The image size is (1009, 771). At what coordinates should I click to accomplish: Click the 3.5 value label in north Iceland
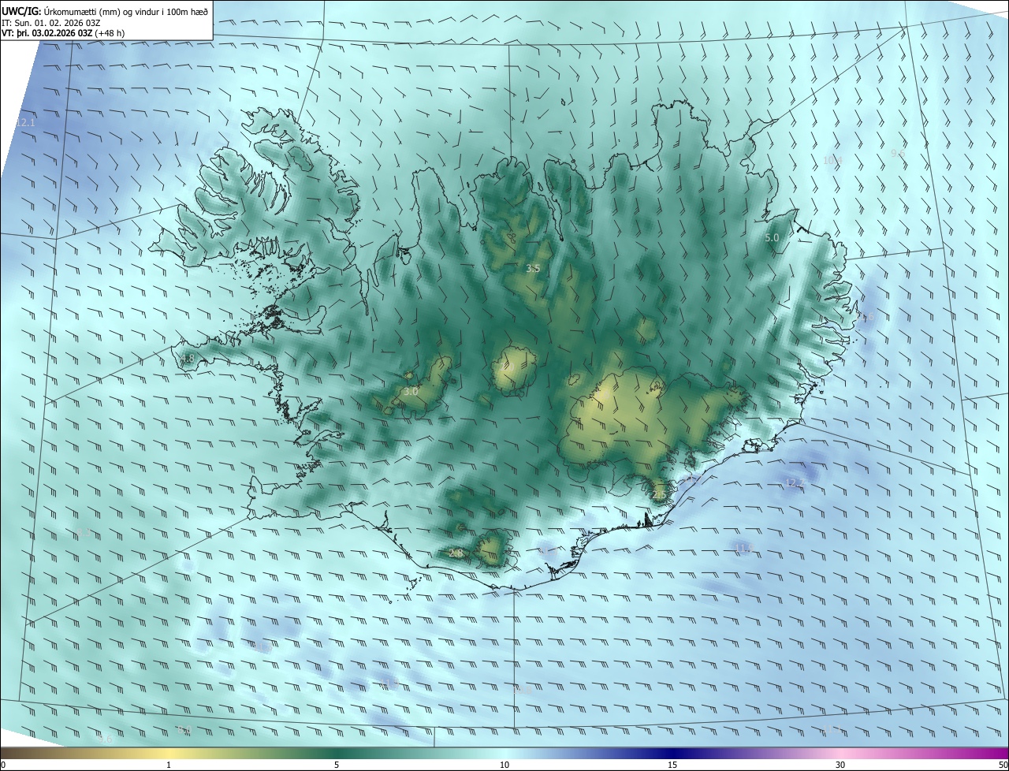(x=533, y=268)
